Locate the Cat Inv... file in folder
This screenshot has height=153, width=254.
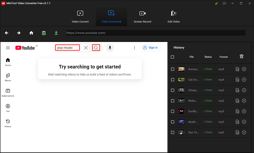237,80
